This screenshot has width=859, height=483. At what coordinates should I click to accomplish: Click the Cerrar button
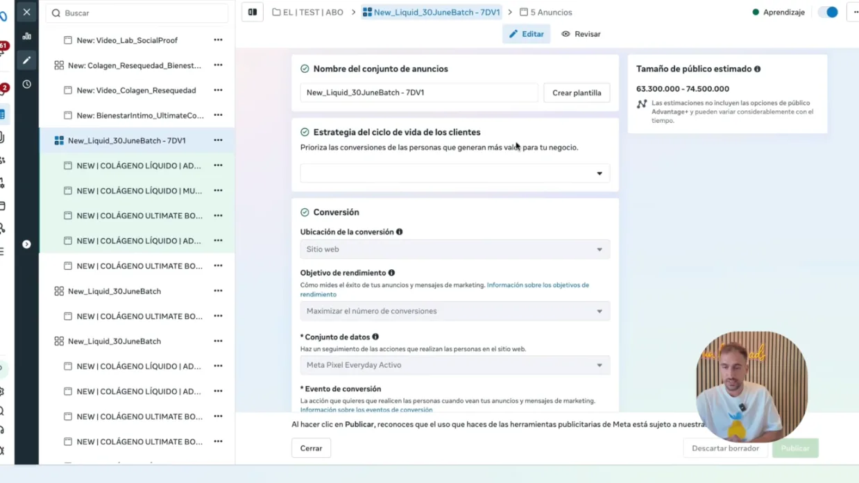coord(311,448)
